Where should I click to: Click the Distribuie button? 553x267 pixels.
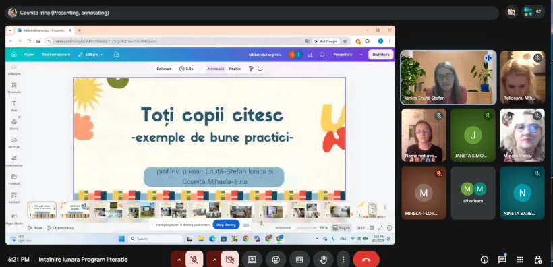click(381, 55)
